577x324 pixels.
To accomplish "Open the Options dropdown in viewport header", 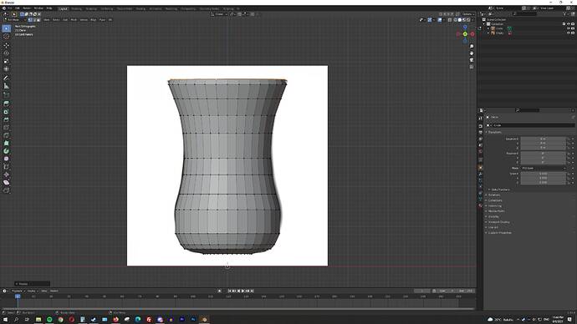I will tap(467, 14).
